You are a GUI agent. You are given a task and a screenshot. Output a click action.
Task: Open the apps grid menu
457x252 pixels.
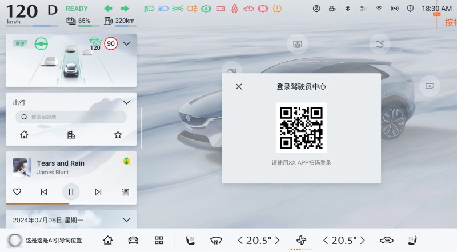click(x=159, y=241)
